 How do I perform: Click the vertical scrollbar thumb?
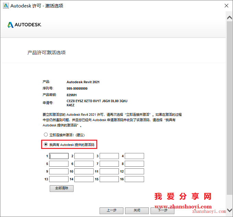[230, 108]
